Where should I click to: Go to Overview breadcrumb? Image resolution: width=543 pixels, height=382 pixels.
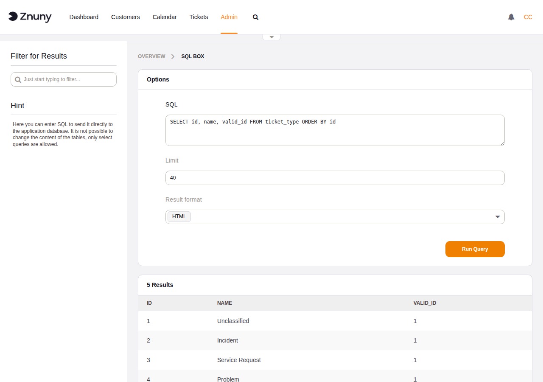coord(151,56)
